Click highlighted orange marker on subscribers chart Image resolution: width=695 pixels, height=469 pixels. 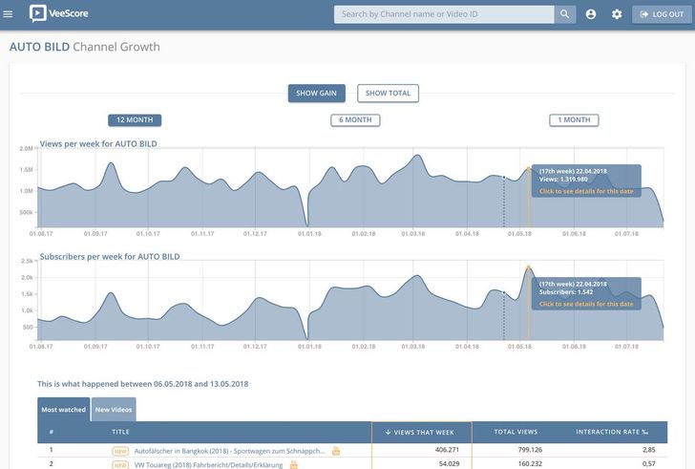tap(528, 267)
